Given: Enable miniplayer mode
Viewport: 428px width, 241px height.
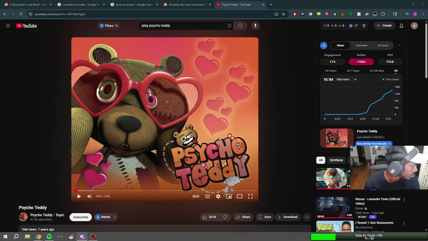Looking at the screenshot, I should [x=229, y=196].
